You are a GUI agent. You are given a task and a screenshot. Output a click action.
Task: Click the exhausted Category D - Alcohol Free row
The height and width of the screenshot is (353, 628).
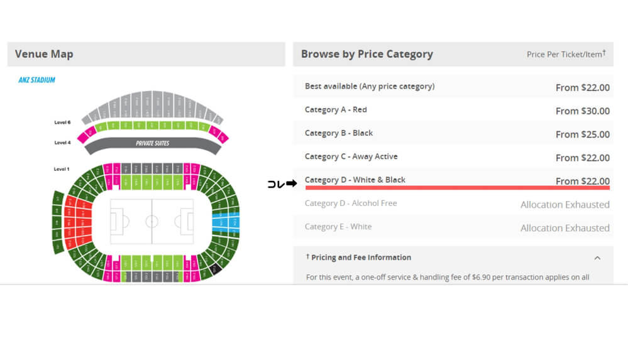[x=351, y=204]
